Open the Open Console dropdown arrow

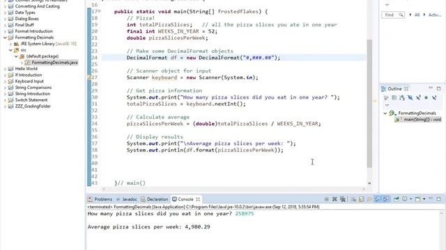coord(424,199)
